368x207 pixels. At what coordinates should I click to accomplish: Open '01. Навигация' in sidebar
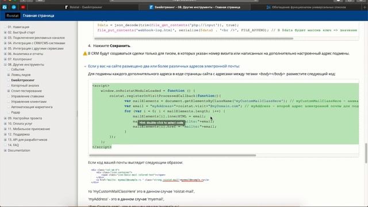(x=18, y=27)
